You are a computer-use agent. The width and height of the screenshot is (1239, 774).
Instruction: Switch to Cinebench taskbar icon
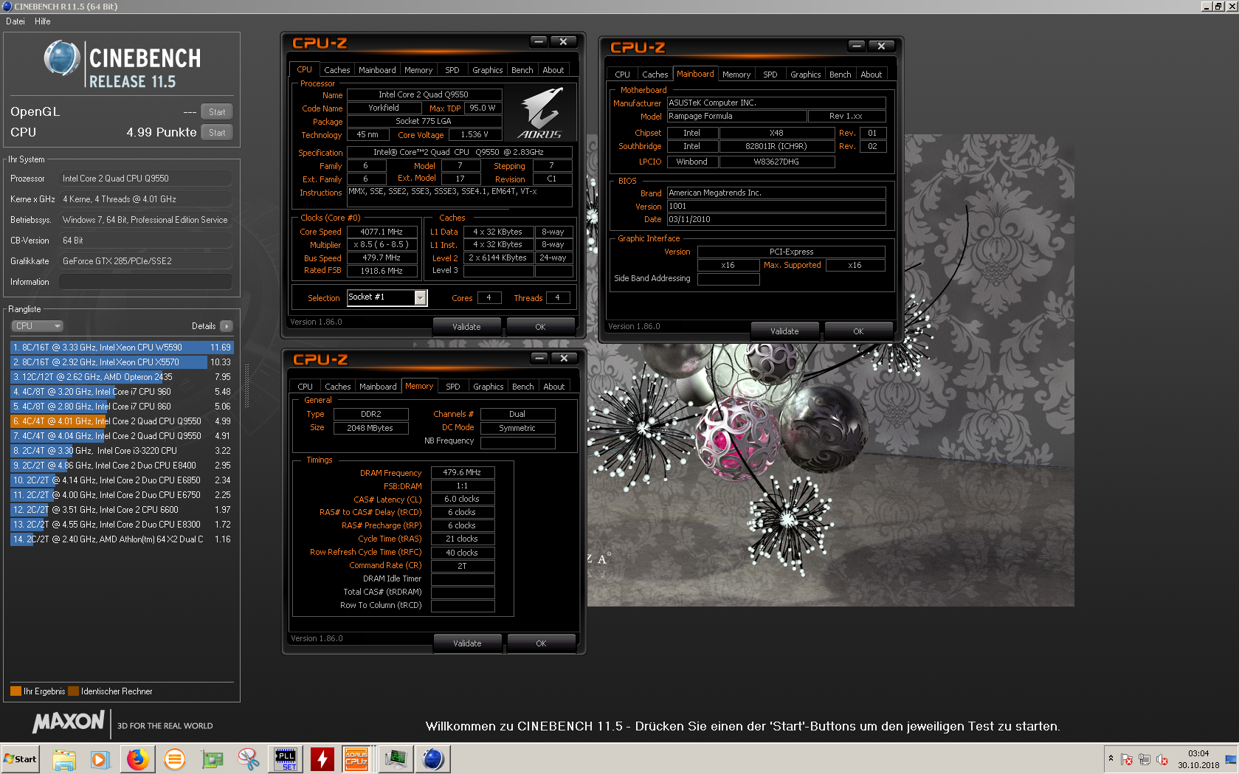pos(433,759)
